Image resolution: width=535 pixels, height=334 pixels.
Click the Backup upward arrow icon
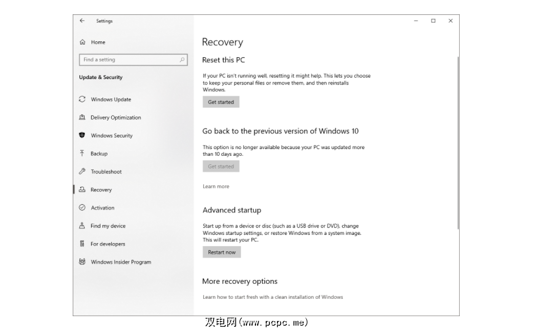coord(82,153)
